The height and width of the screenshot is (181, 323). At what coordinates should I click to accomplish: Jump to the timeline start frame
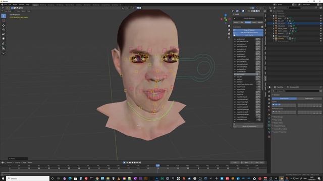click(x=128, y=162)
